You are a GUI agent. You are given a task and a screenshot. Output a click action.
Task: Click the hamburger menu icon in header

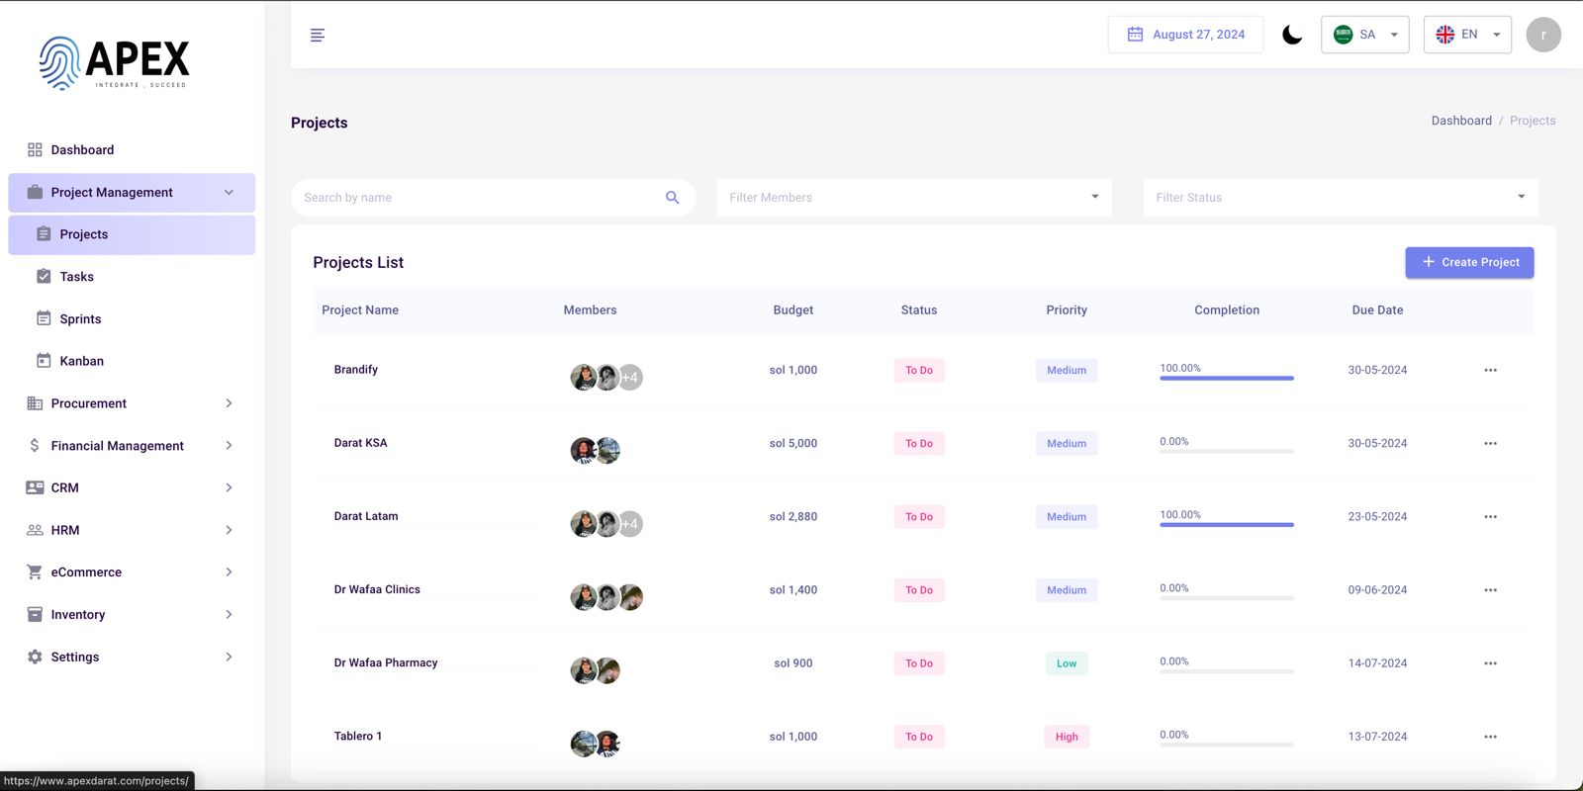coord(318,36)
